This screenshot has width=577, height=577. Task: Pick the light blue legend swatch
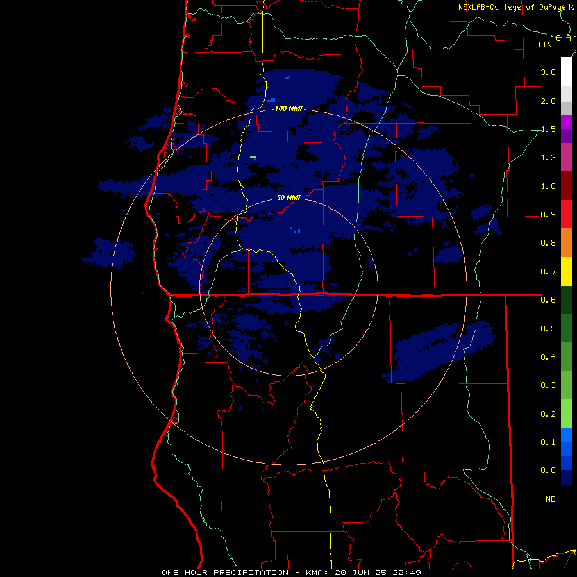566,435
